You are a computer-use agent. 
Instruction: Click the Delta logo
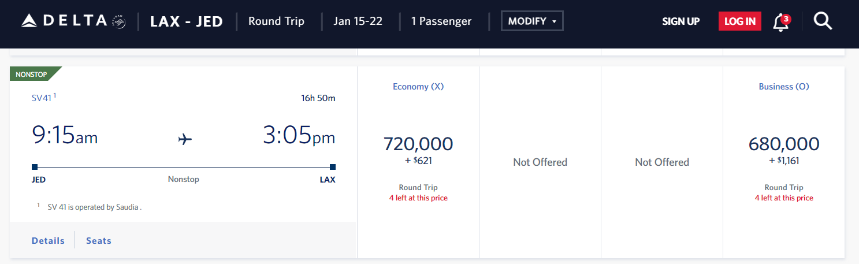tap(73, 21)
